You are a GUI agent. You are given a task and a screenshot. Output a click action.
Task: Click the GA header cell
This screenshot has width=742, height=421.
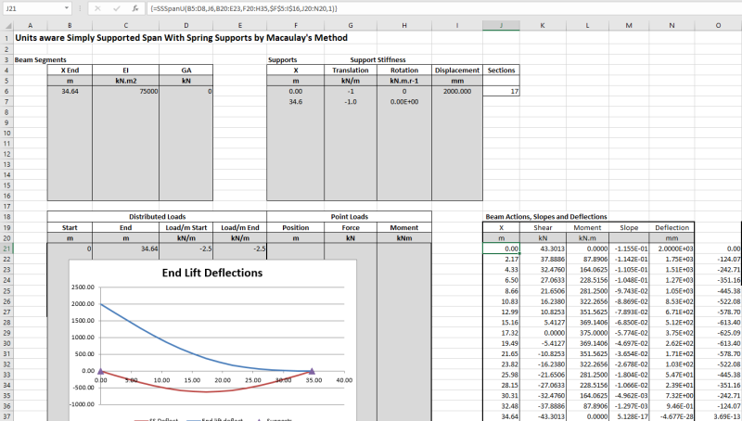tap(186, 70)
